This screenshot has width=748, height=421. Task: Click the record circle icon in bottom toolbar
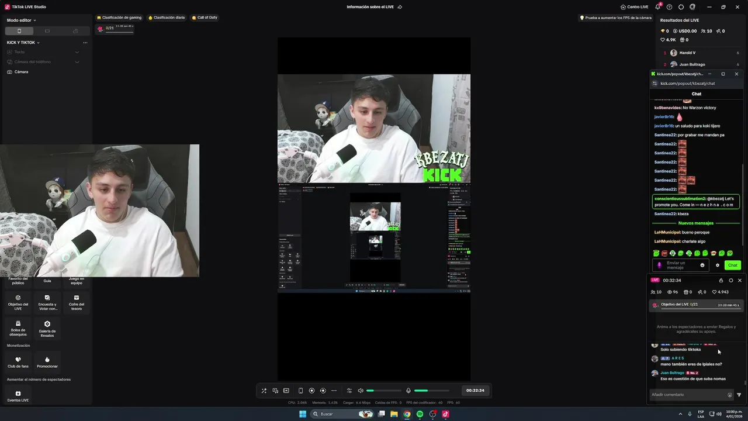pyautogui.click(x=311, y=391)
